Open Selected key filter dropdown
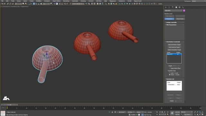This screenshot has height=116, width=206. [187, 112]
